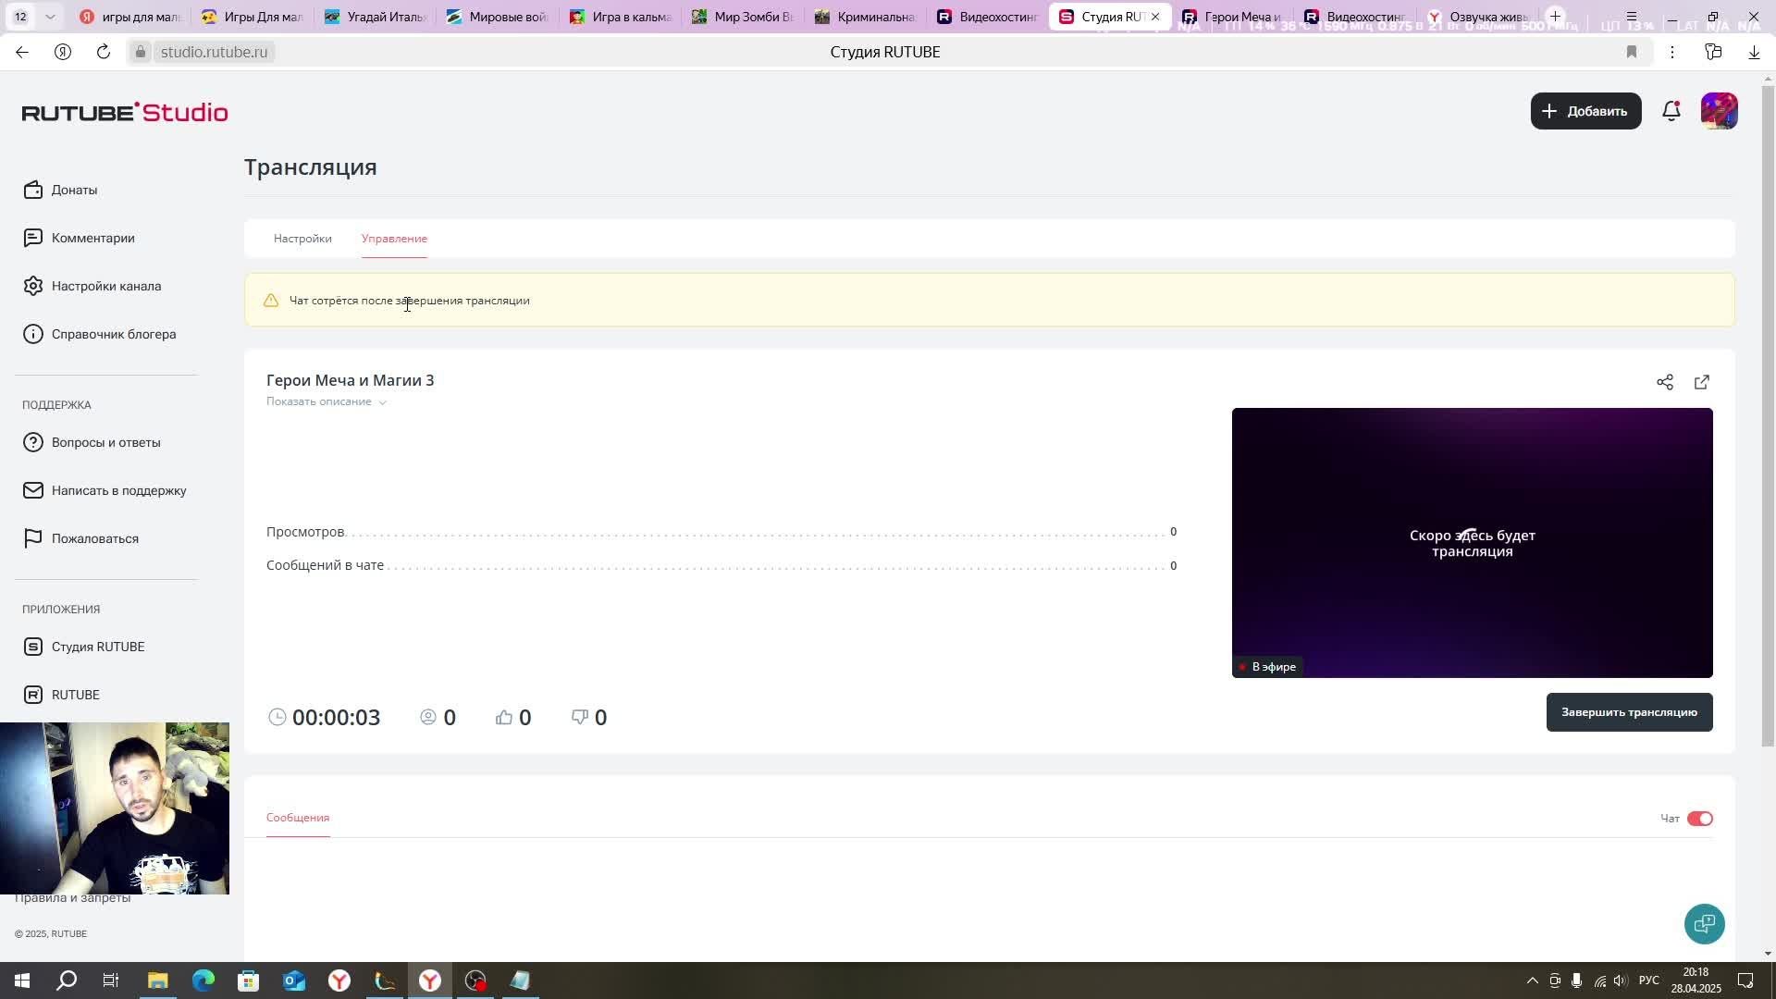This screenshot has height=999, width=1776.
Task: Click the stream preview player
Action: click(1472, 543)
